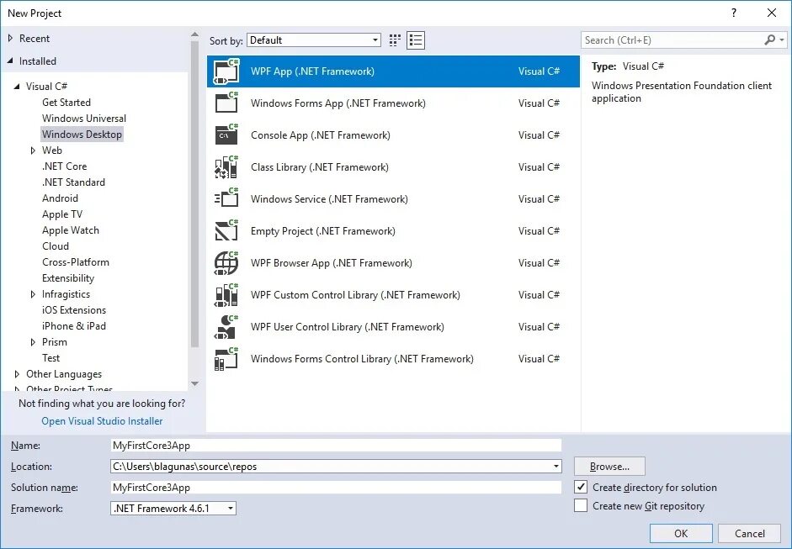Open the help question mark button
The image size is (792, 549).
733,13
